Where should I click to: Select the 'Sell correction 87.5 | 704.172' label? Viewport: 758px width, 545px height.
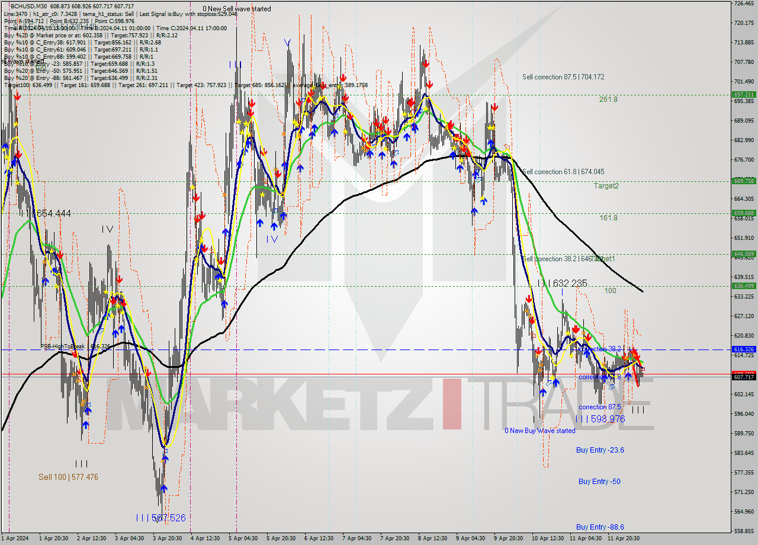tap(563, 77)
